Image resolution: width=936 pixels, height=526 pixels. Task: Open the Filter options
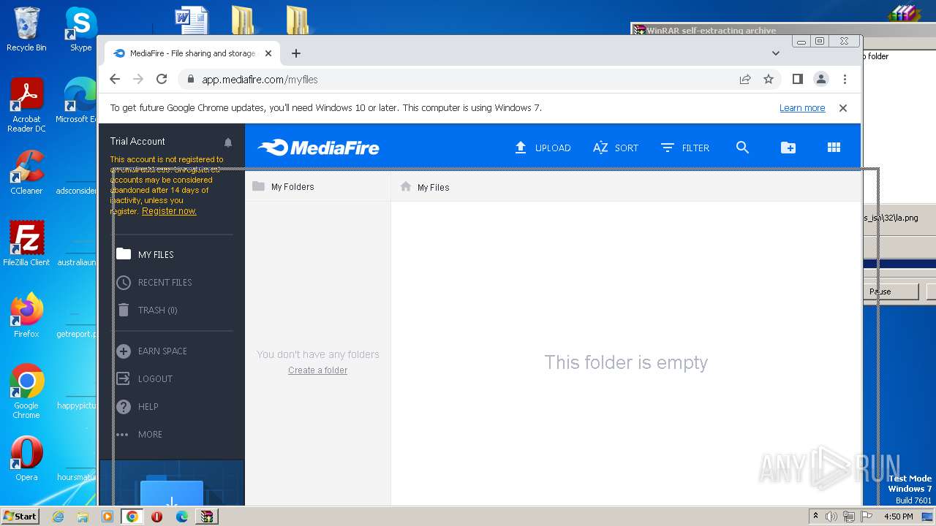(x=685, y=148)
